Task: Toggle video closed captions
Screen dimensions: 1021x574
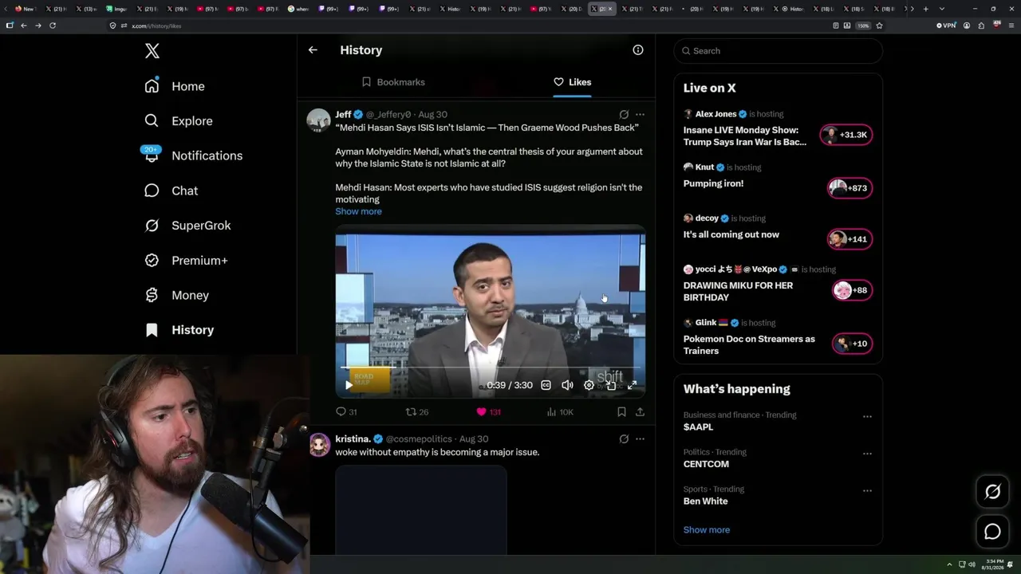Action: coord(546,385)
